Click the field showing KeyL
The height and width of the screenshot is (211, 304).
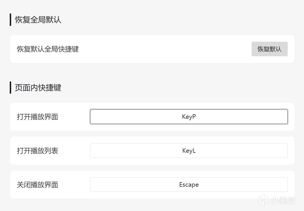pyautogui.click(x=189, y=151)
